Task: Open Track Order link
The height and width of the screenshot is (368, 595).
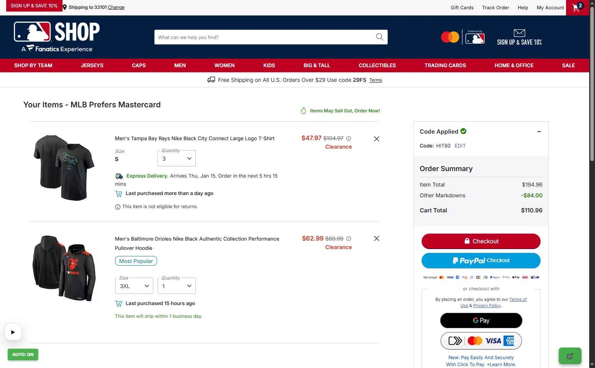Action: coord(496,7)
